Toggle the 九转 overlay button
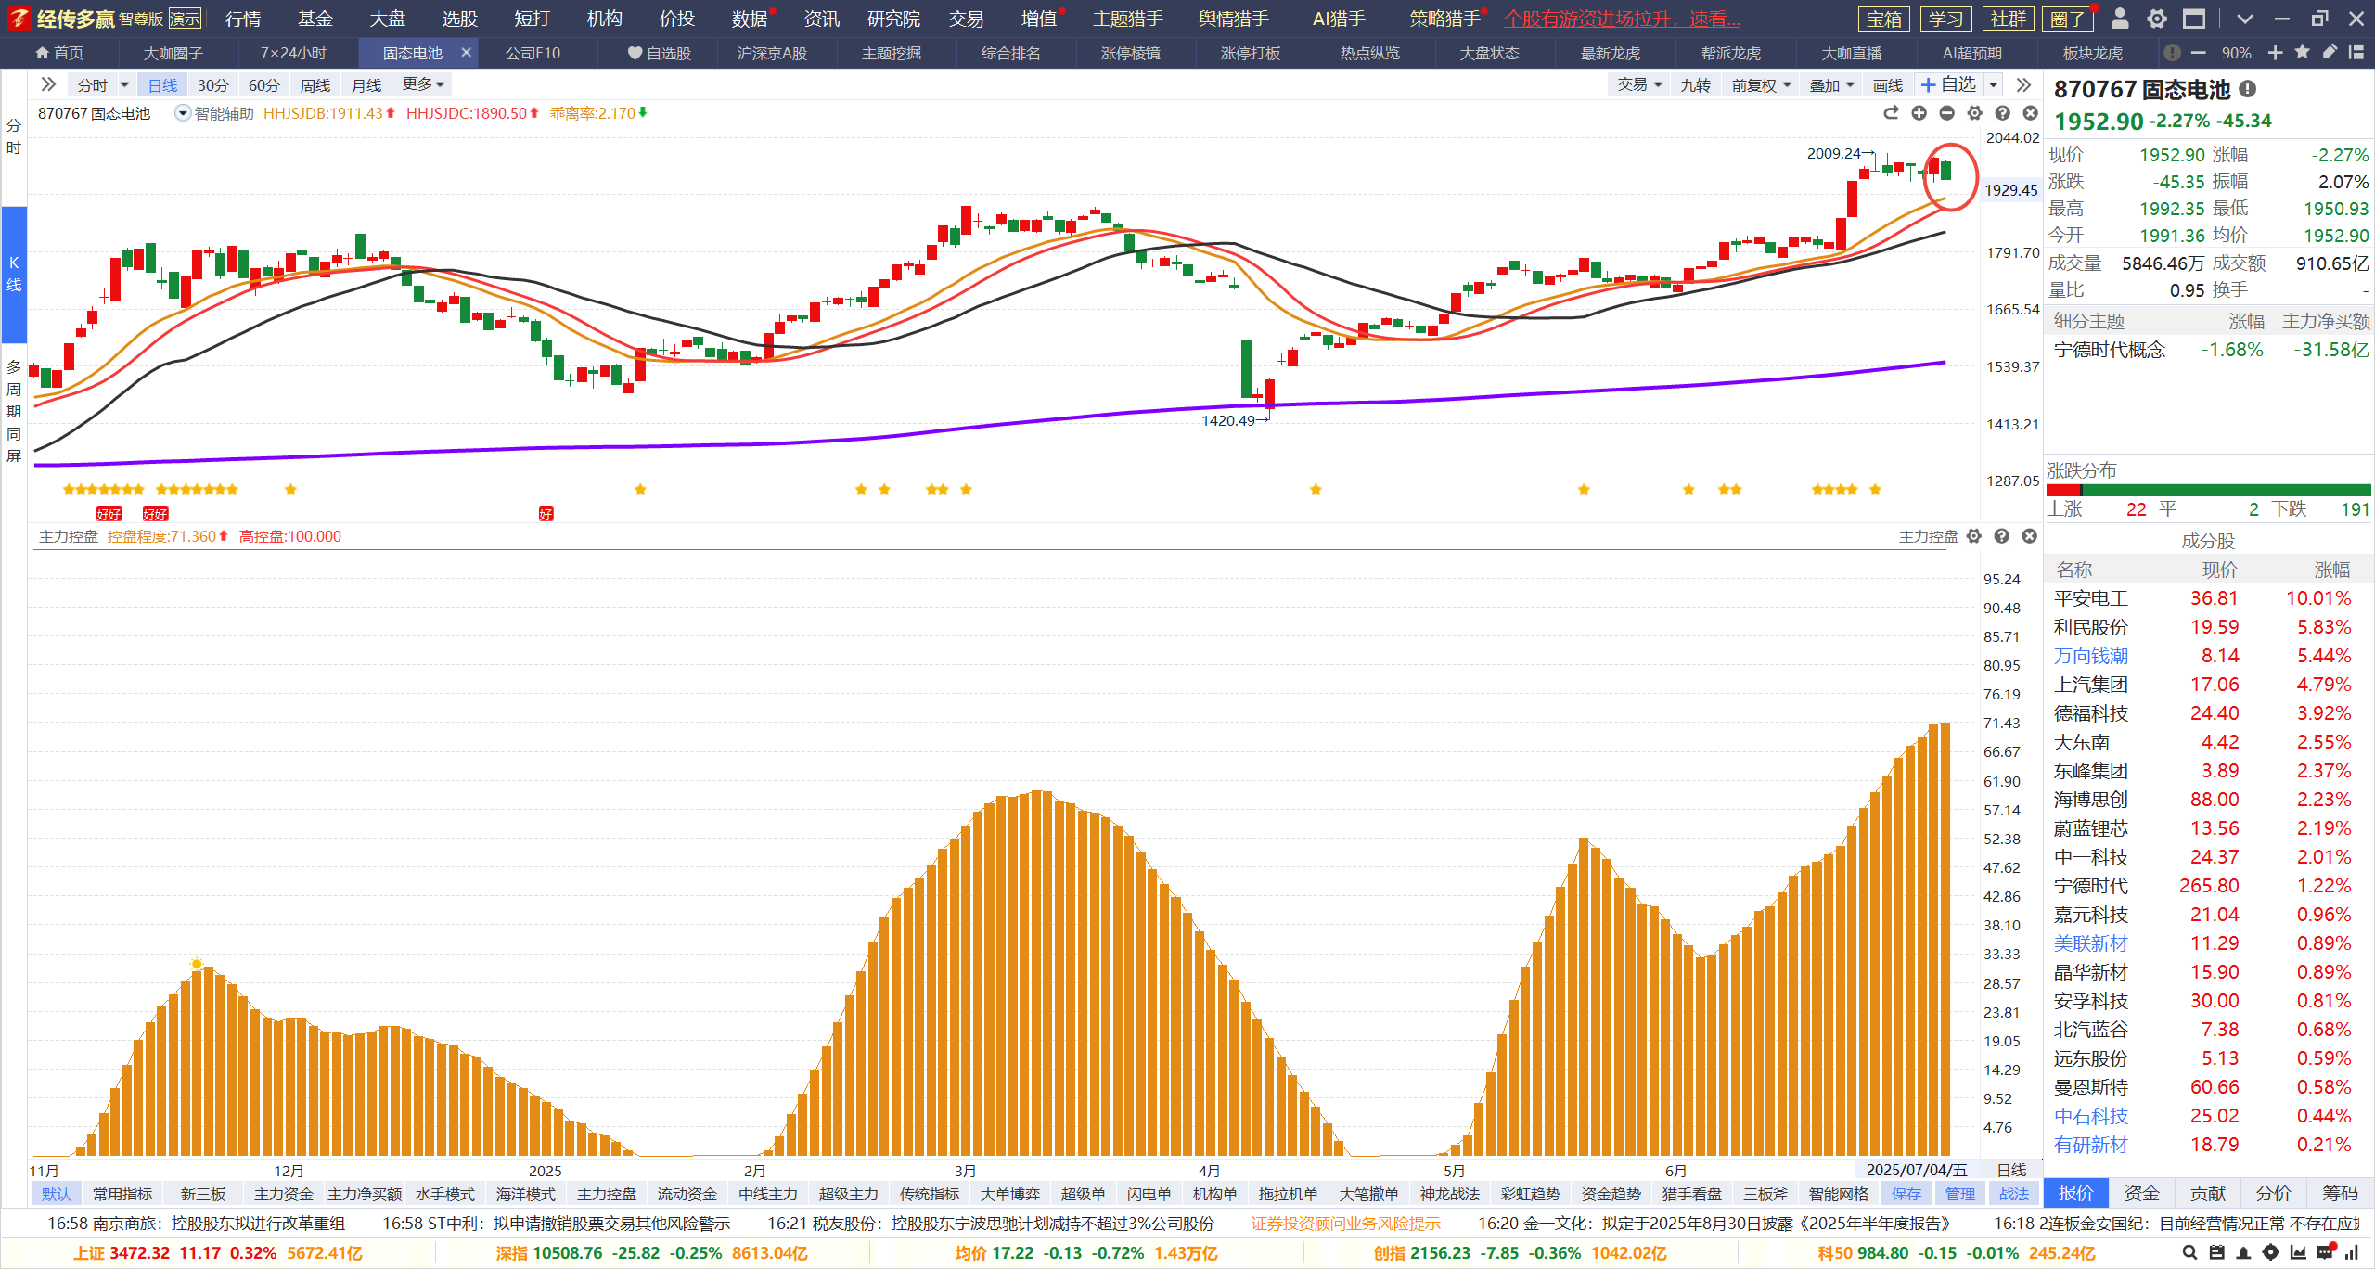This screenshot has height=1269, width=2375. pos(1695,85)
